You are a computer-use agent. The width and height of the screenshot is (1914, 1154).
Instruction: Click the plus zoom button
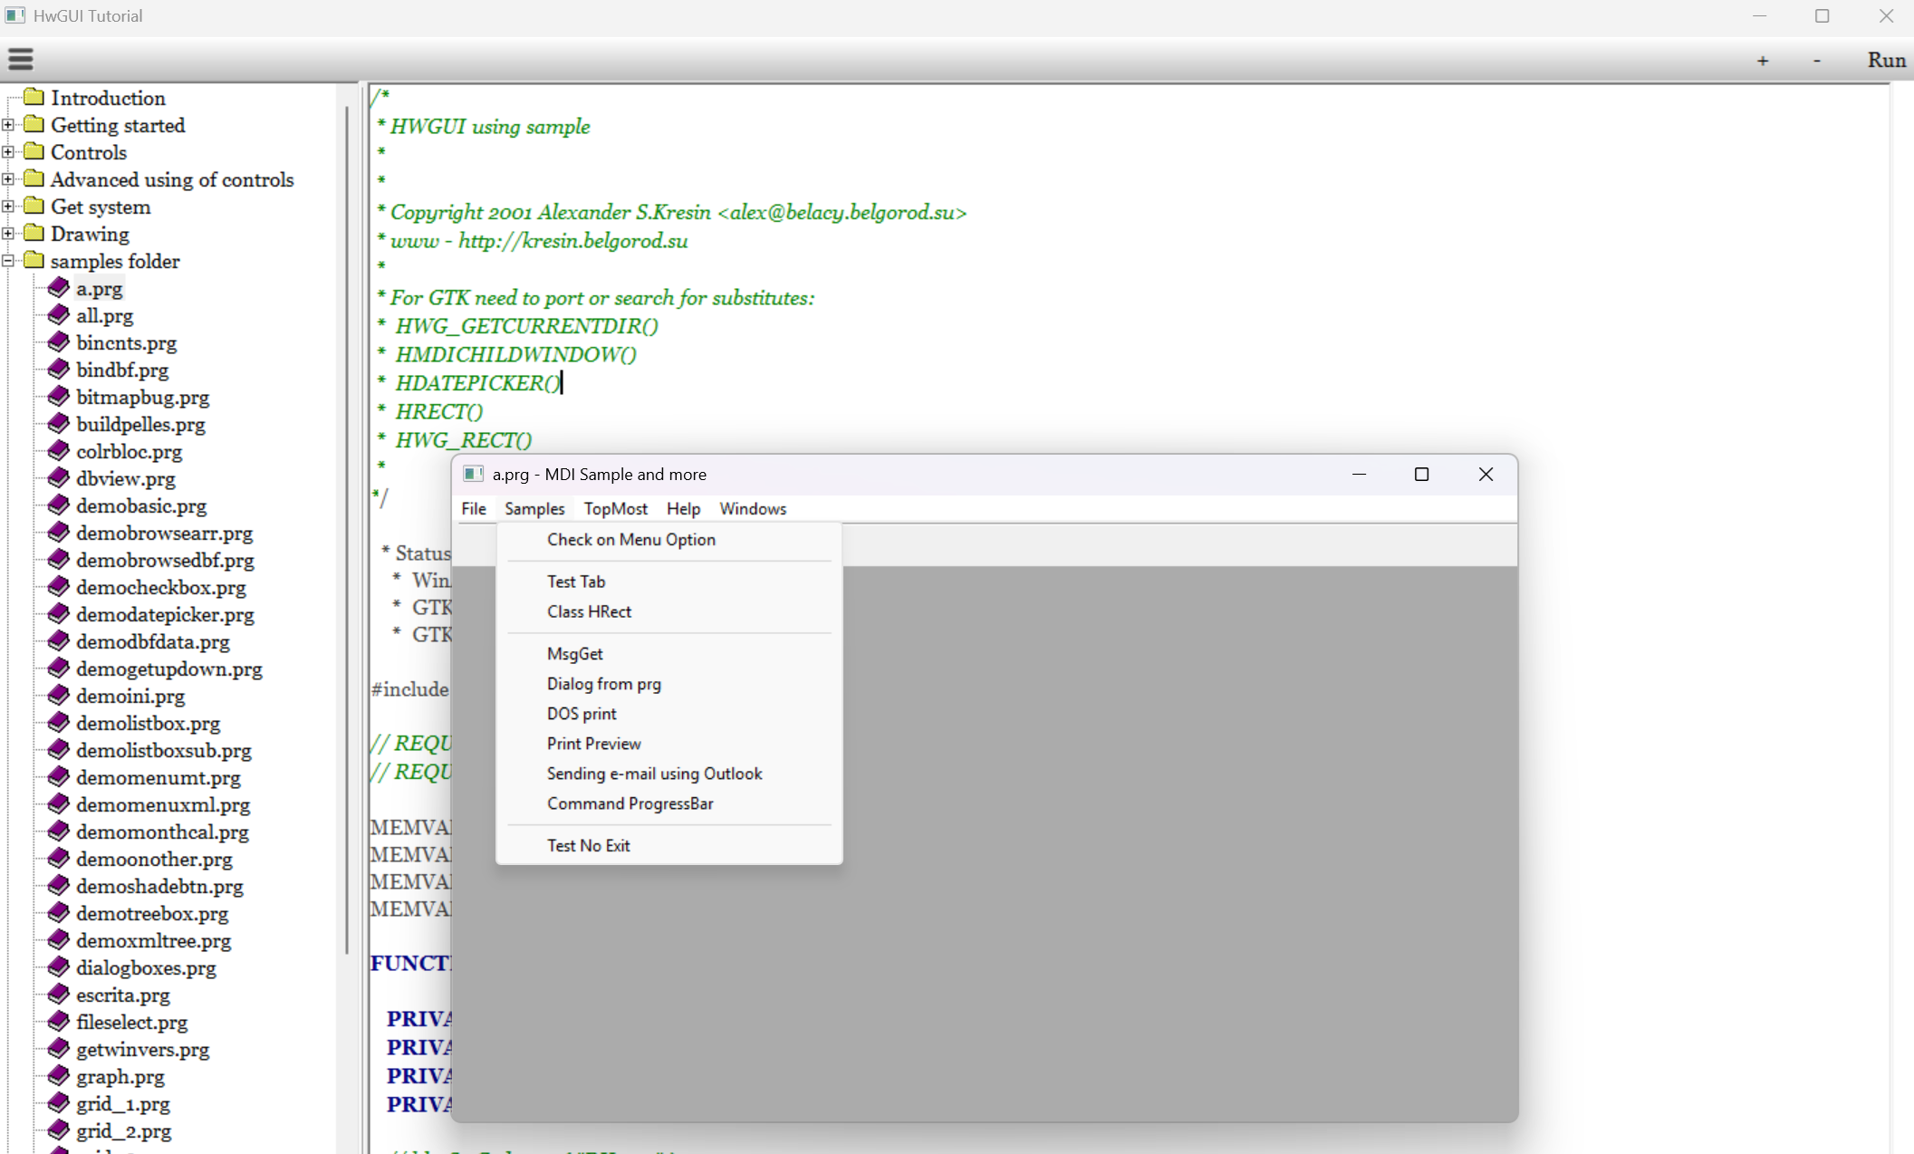pos(1762,61)
